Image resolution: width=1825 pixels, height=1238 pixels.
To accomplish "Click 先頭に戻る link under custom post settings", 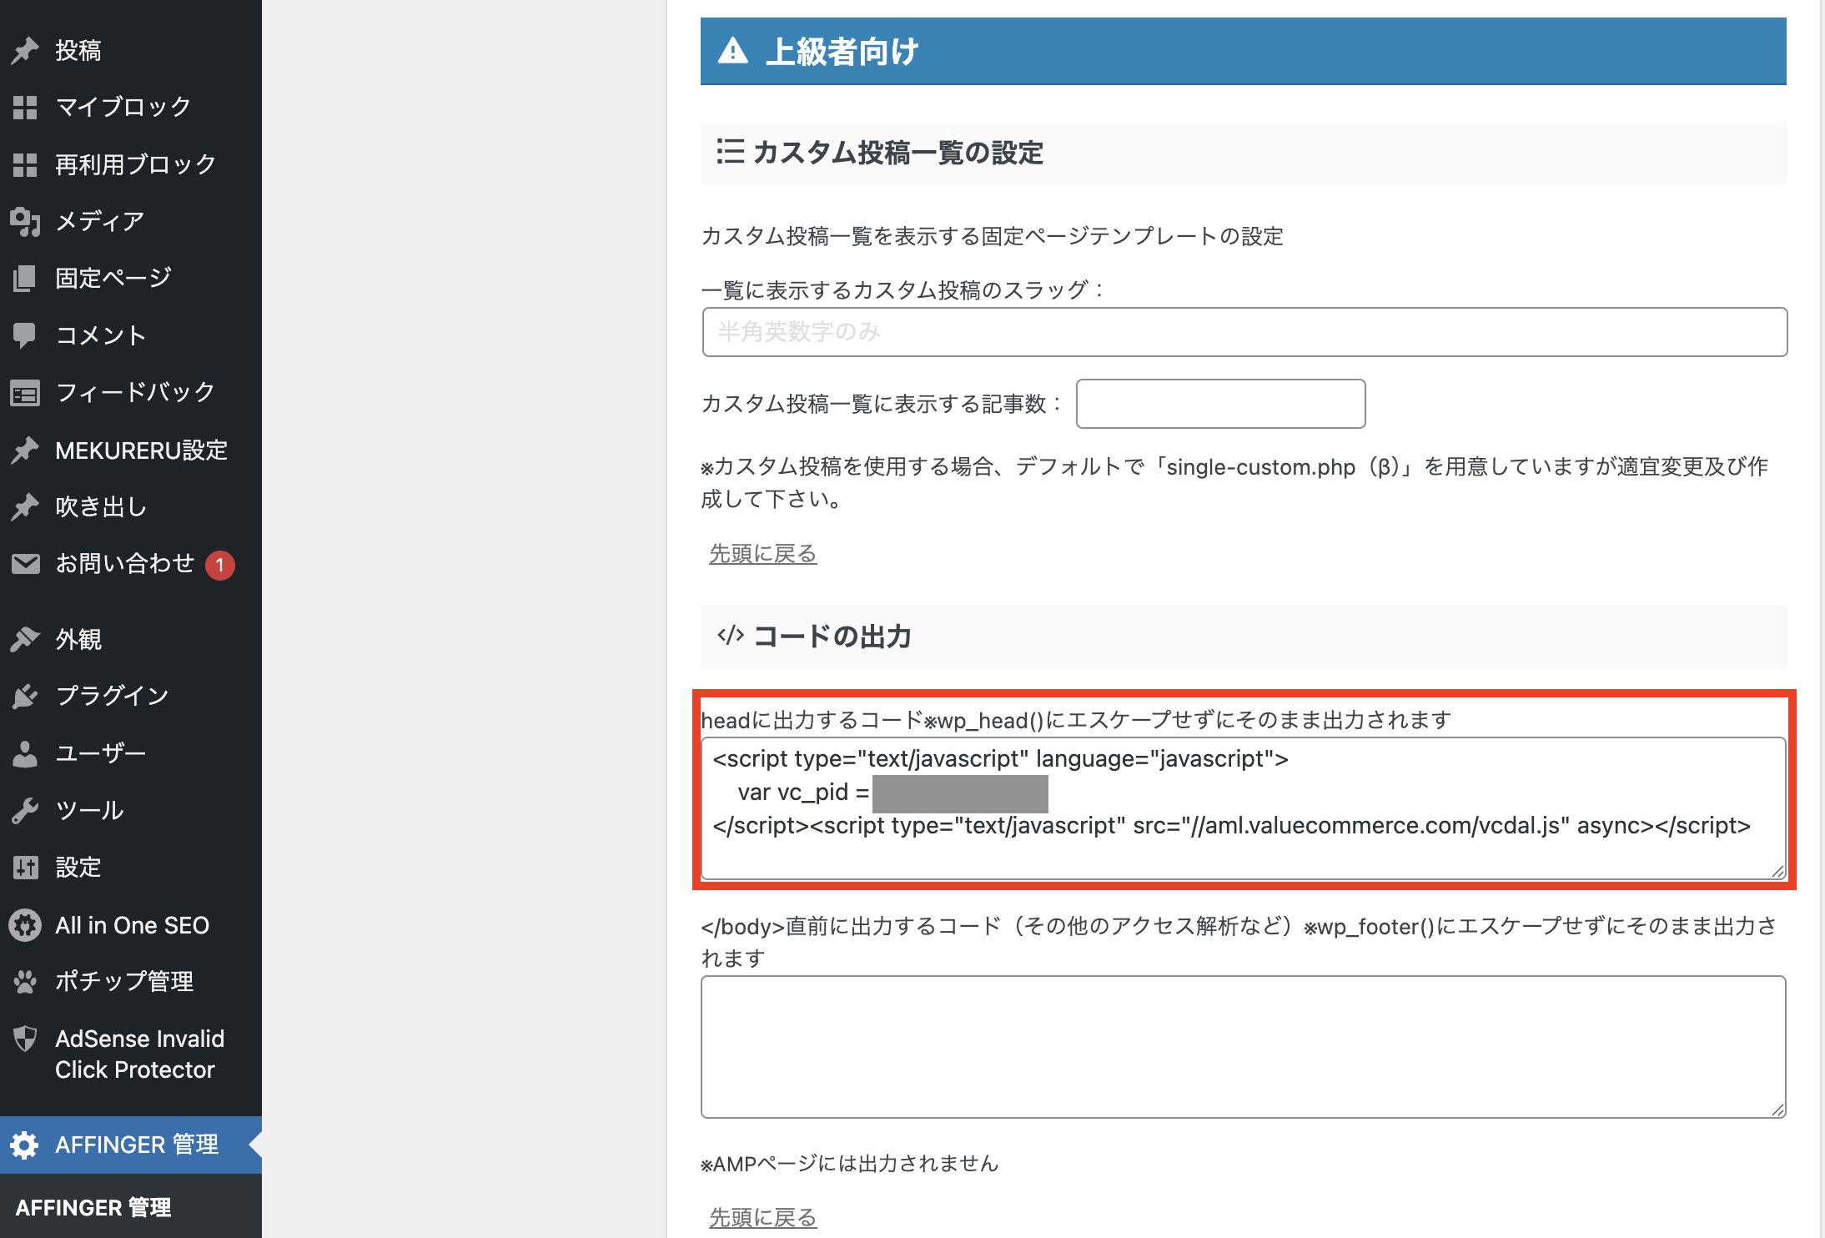I will tap(762, 553).
